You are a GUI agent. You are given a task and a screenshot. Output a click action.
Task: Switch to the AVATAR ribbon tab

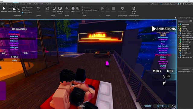pyautogui.click(x=29, y=4)
